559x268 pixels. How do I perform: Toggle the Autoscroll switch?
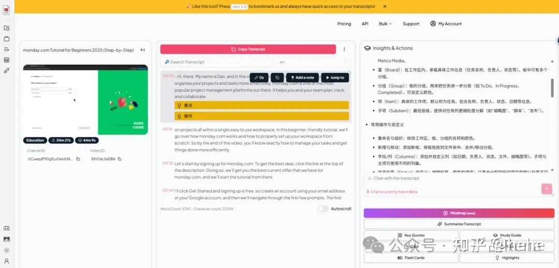323,209
